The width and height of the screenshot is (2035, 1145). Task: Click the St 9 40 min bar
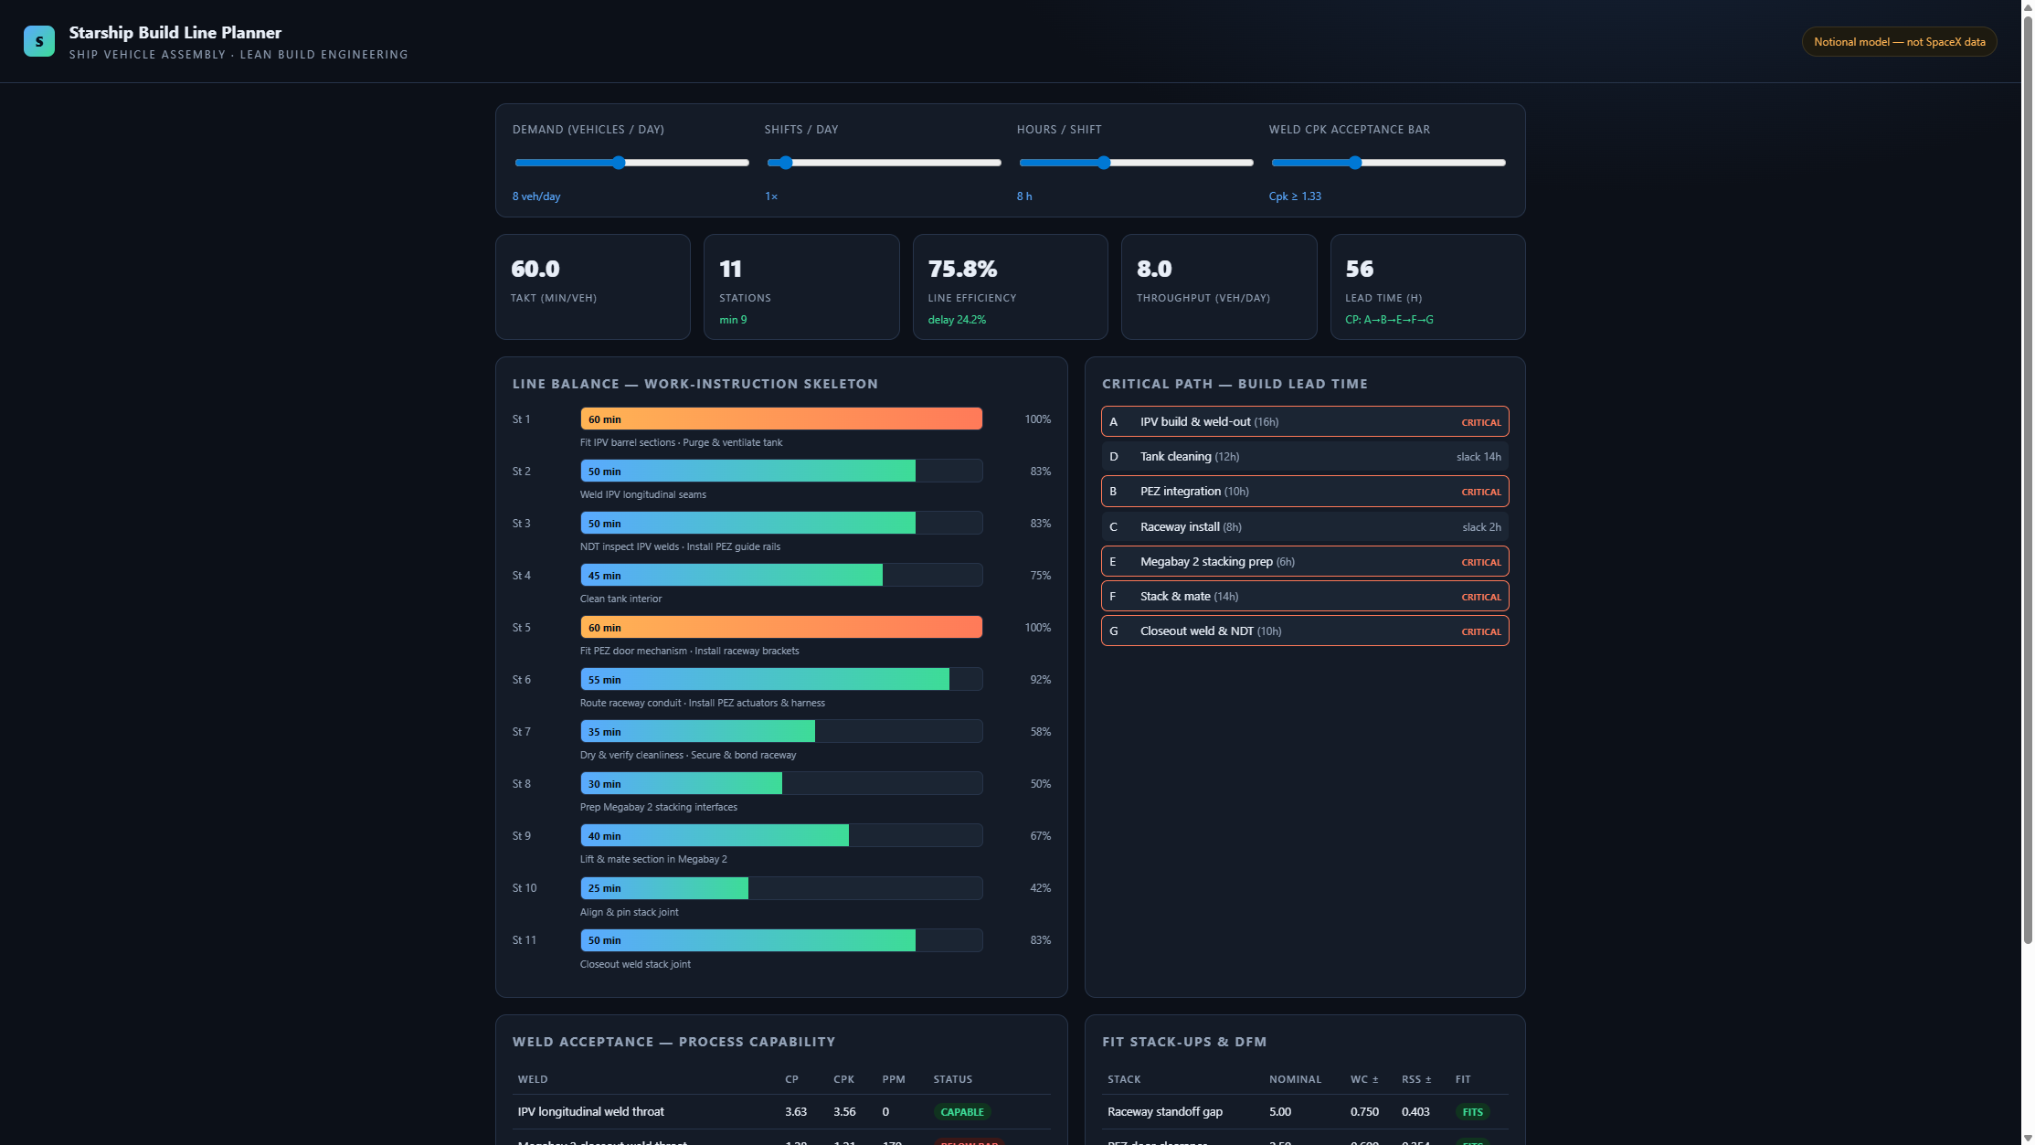pos(715,835)
